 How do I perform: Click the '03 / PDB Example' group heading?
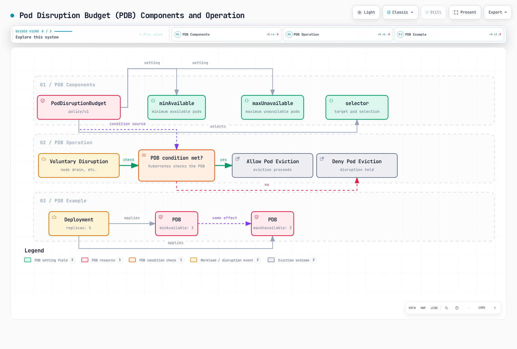pos(63,201)
